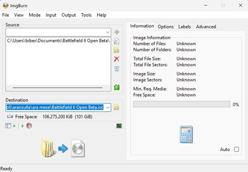Select the Battlefield 6 Open Beta source entry
248x172 pixels.
[59, 41]
